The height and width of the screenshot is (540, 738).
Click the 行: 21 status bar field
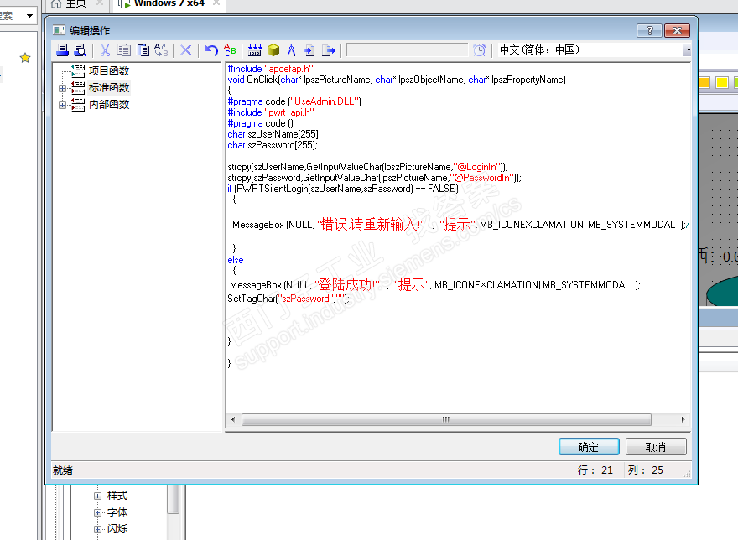(595, 470)
